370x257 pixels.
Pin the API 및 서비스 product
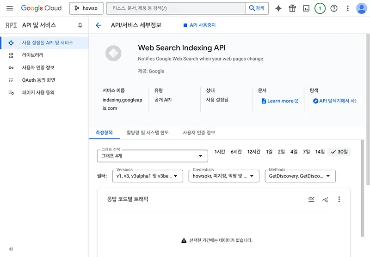tap(80, 25)
